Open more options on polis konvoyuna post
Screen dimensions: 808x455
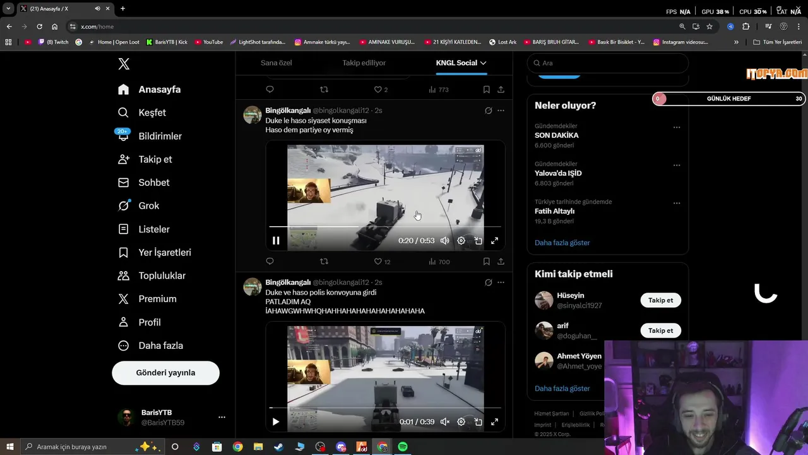pyautogui.click(x=501, y=282)
